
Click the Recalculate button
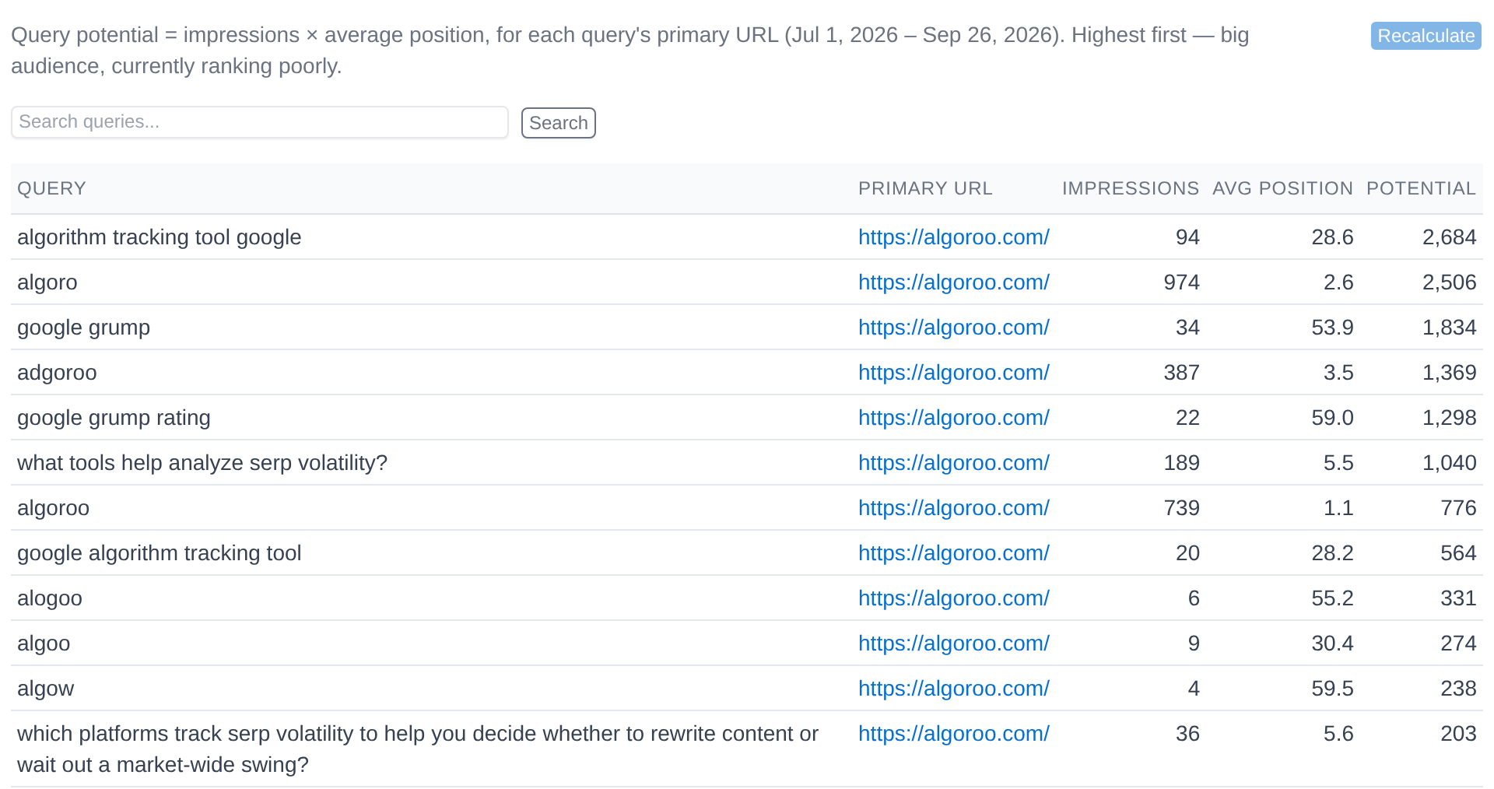click(x=1426, y=36)
